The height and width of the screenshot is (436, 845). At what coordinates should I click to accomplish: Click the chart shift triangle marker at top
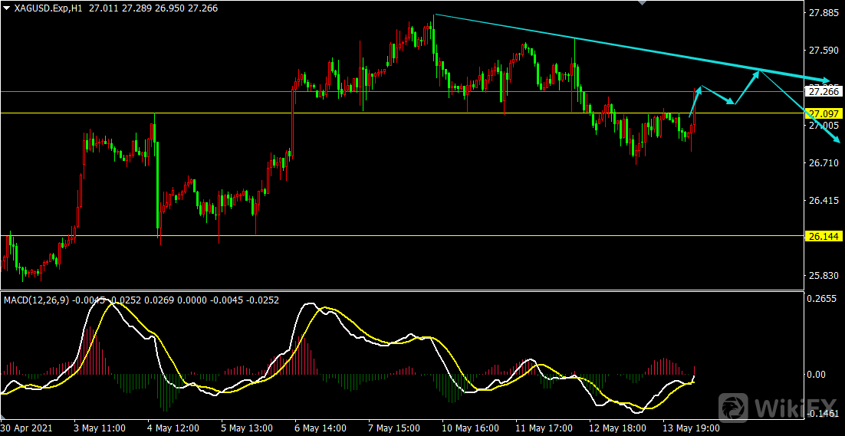pyautogui.click(x=642, y=3)
